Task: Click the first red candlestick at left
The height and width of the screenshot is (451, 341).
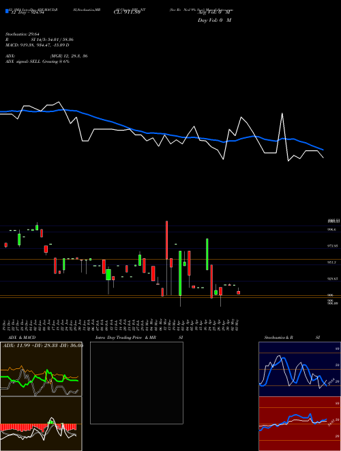Action: point(5,245)
